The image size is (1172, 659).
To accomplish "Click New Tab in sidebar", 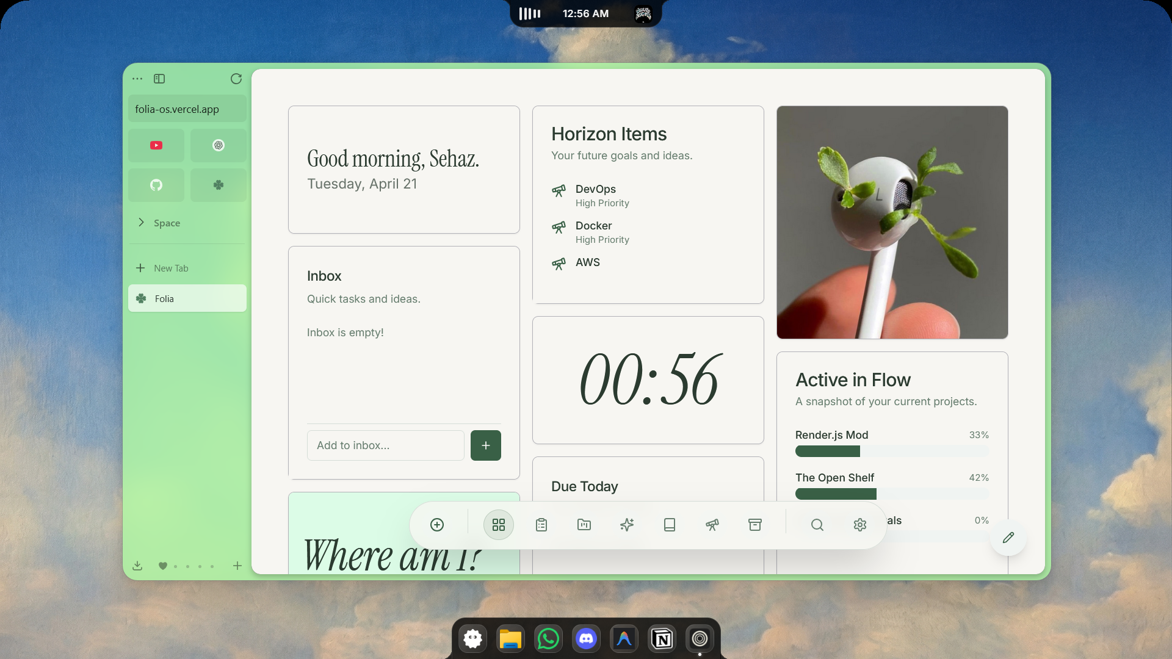I will tap(187, 268).
